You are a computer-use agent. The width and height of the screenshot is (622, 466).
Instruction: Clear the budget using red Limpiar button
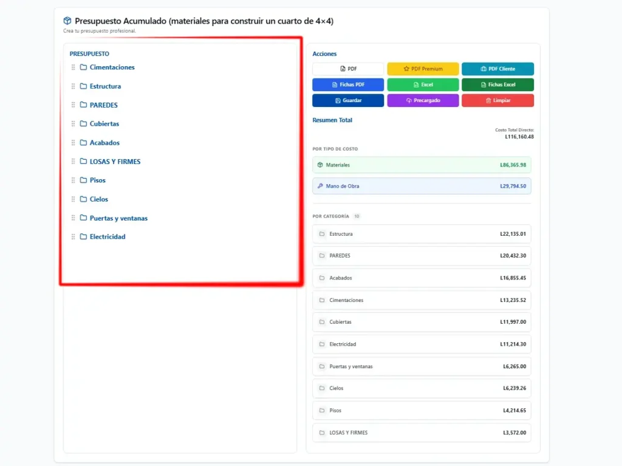click(x=497, y=100)
